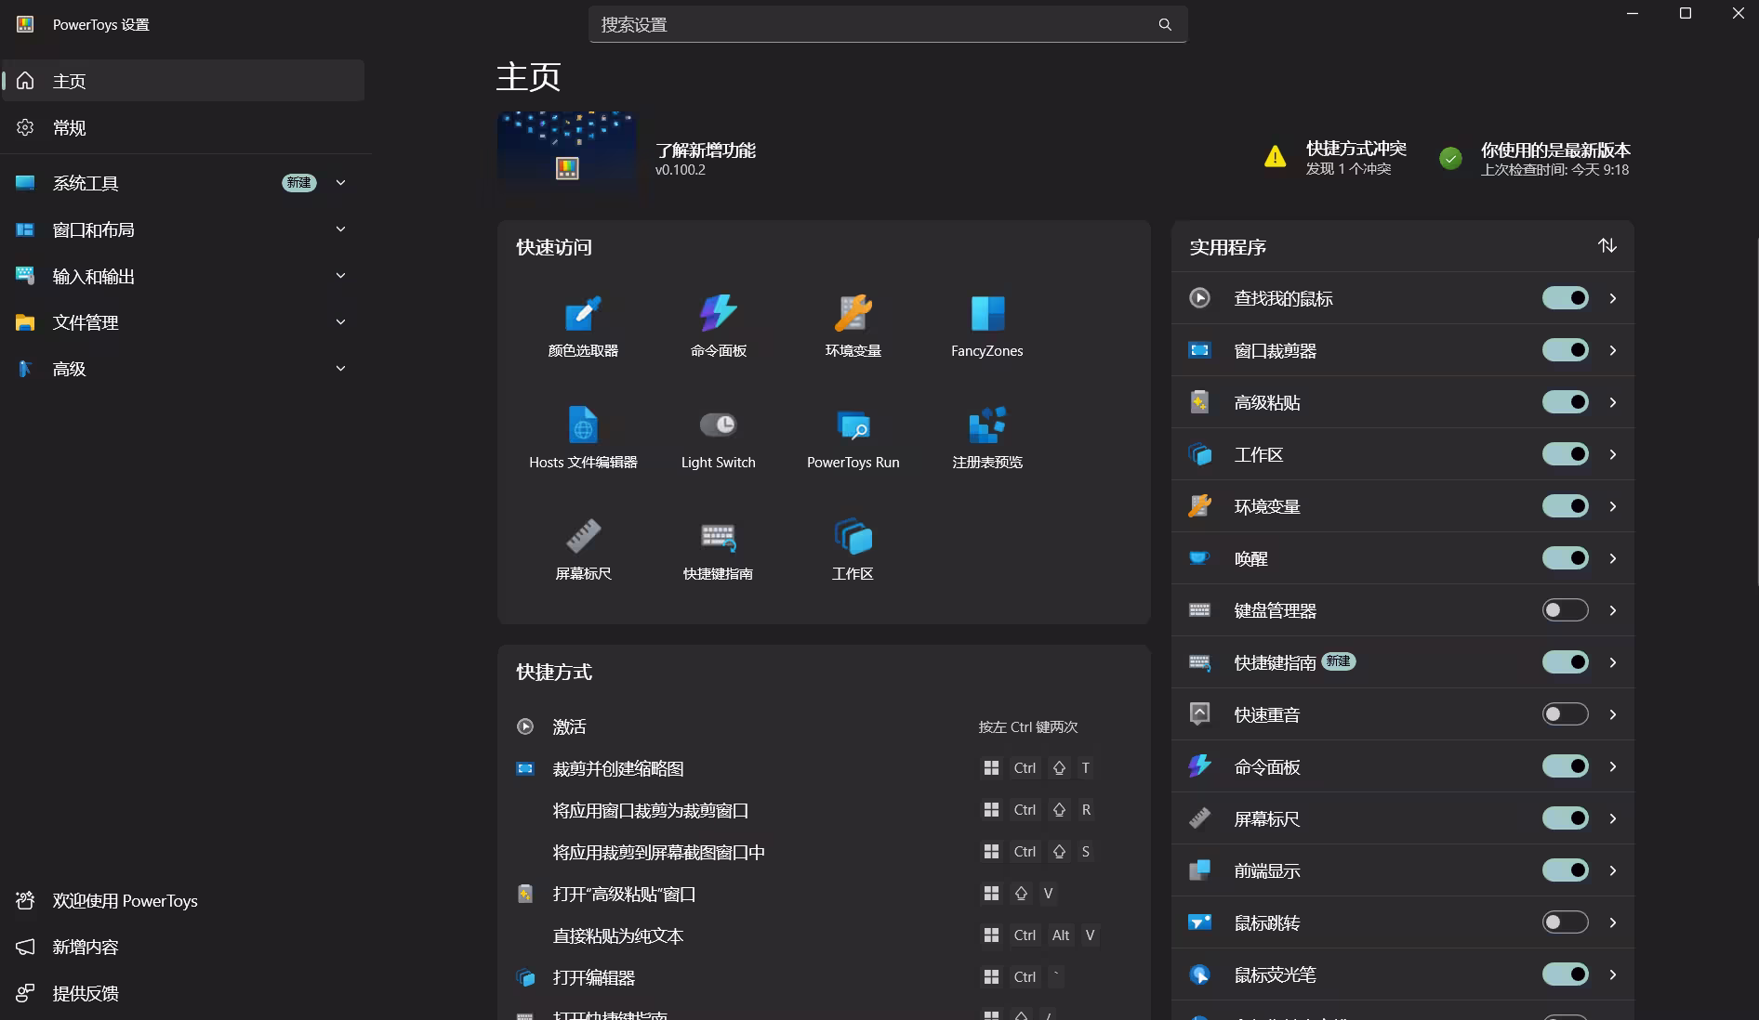Click 键盘管理器 icon in utilities list

coord(1199,610)
